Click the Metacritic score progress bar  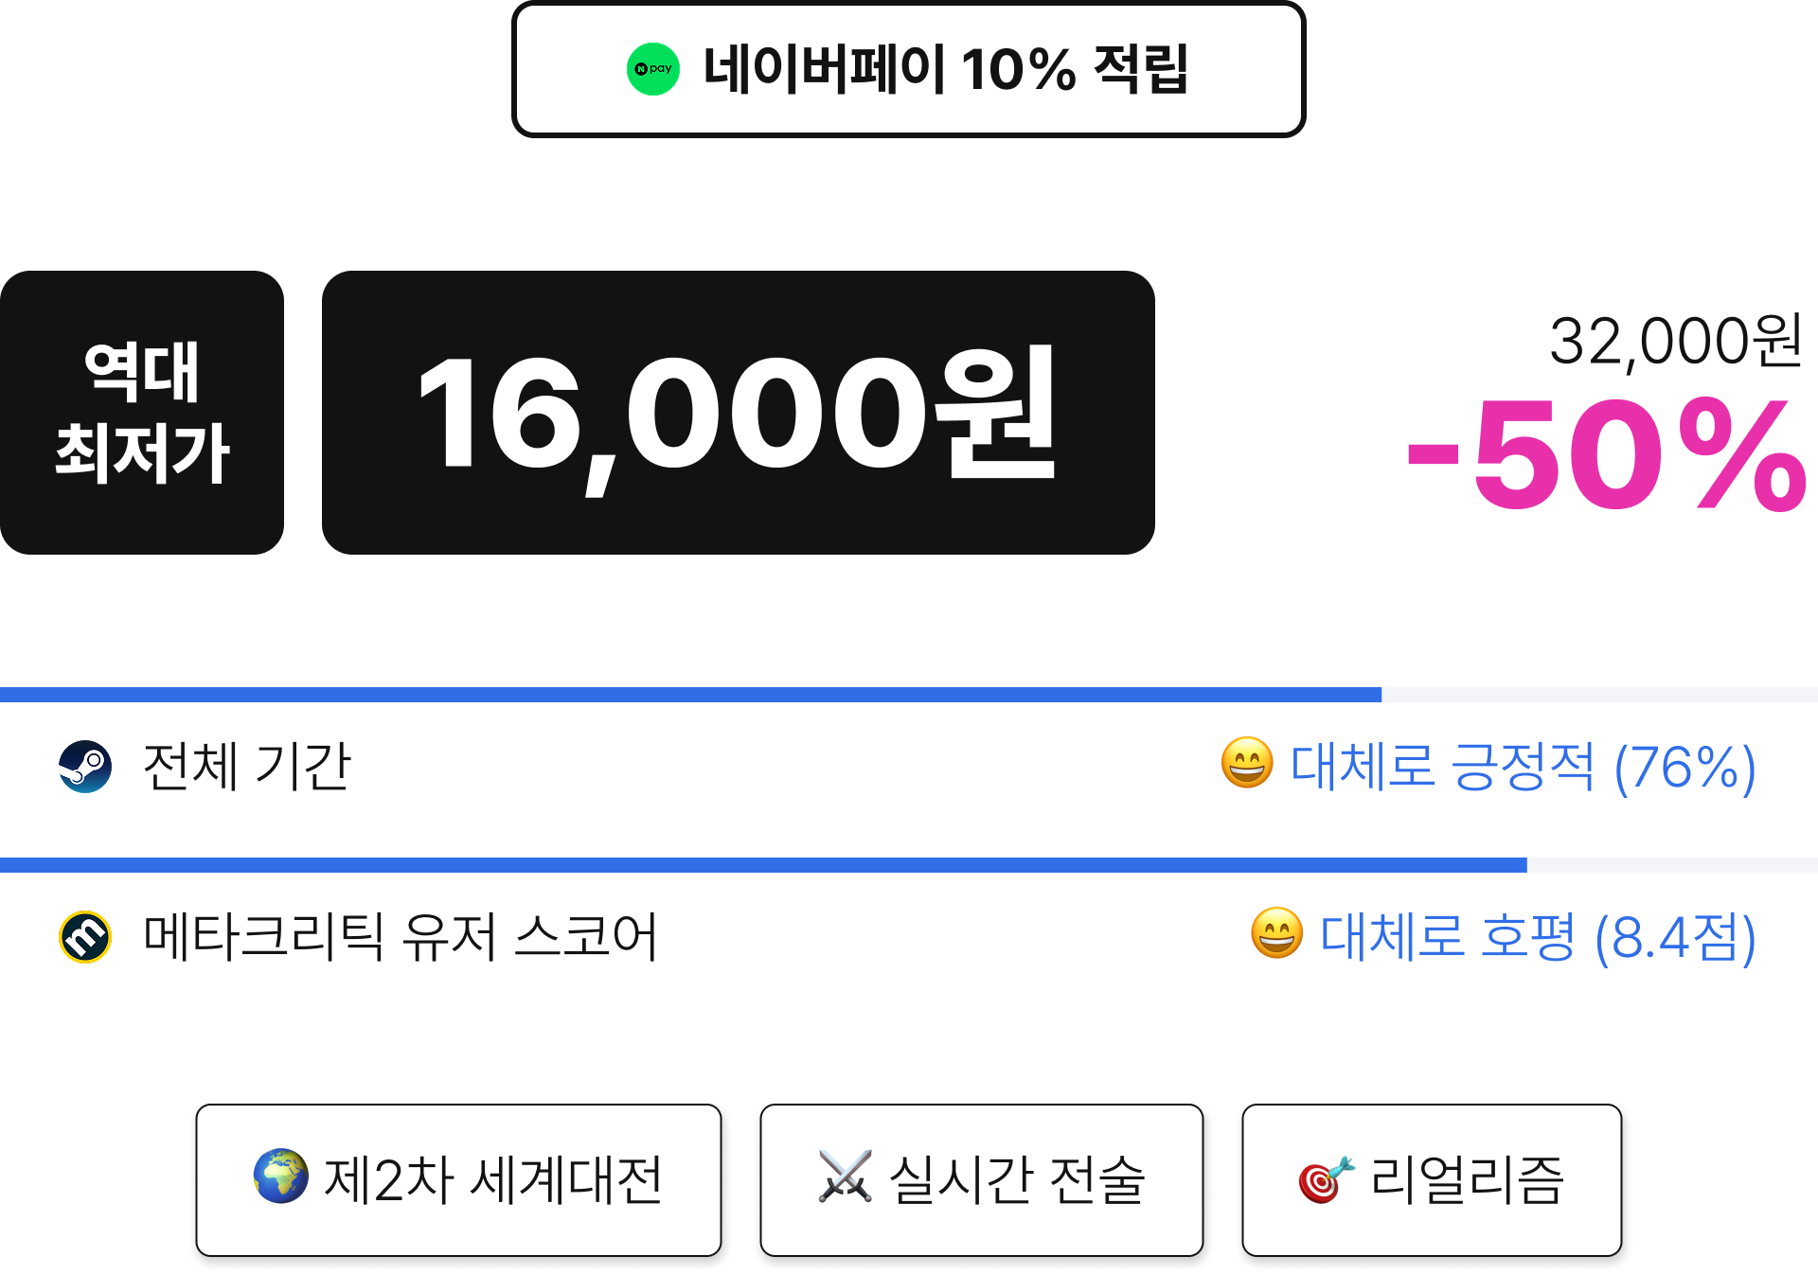tap(909, 865)
